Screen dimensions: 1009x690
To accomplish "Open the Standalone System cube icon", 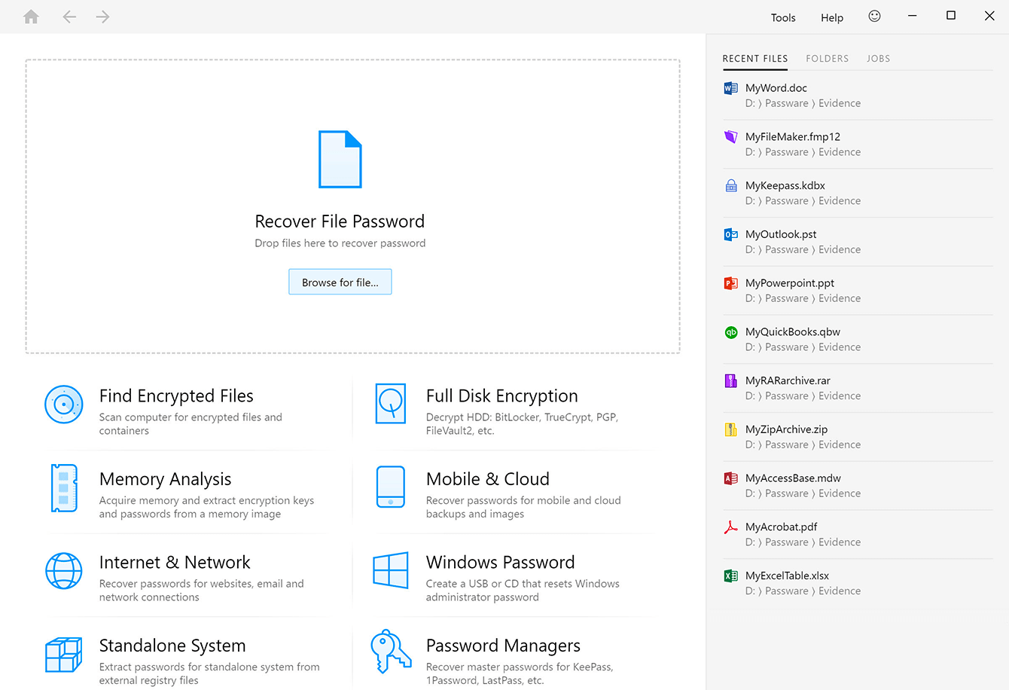I will [64, 654].
